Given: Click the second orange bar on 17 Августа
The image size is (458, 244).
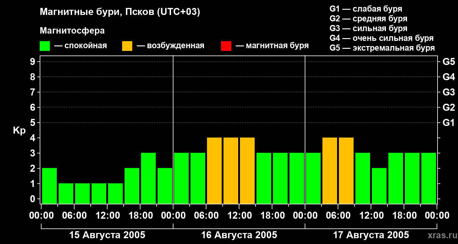Looking at the screenshot, I should coord(346,170).
